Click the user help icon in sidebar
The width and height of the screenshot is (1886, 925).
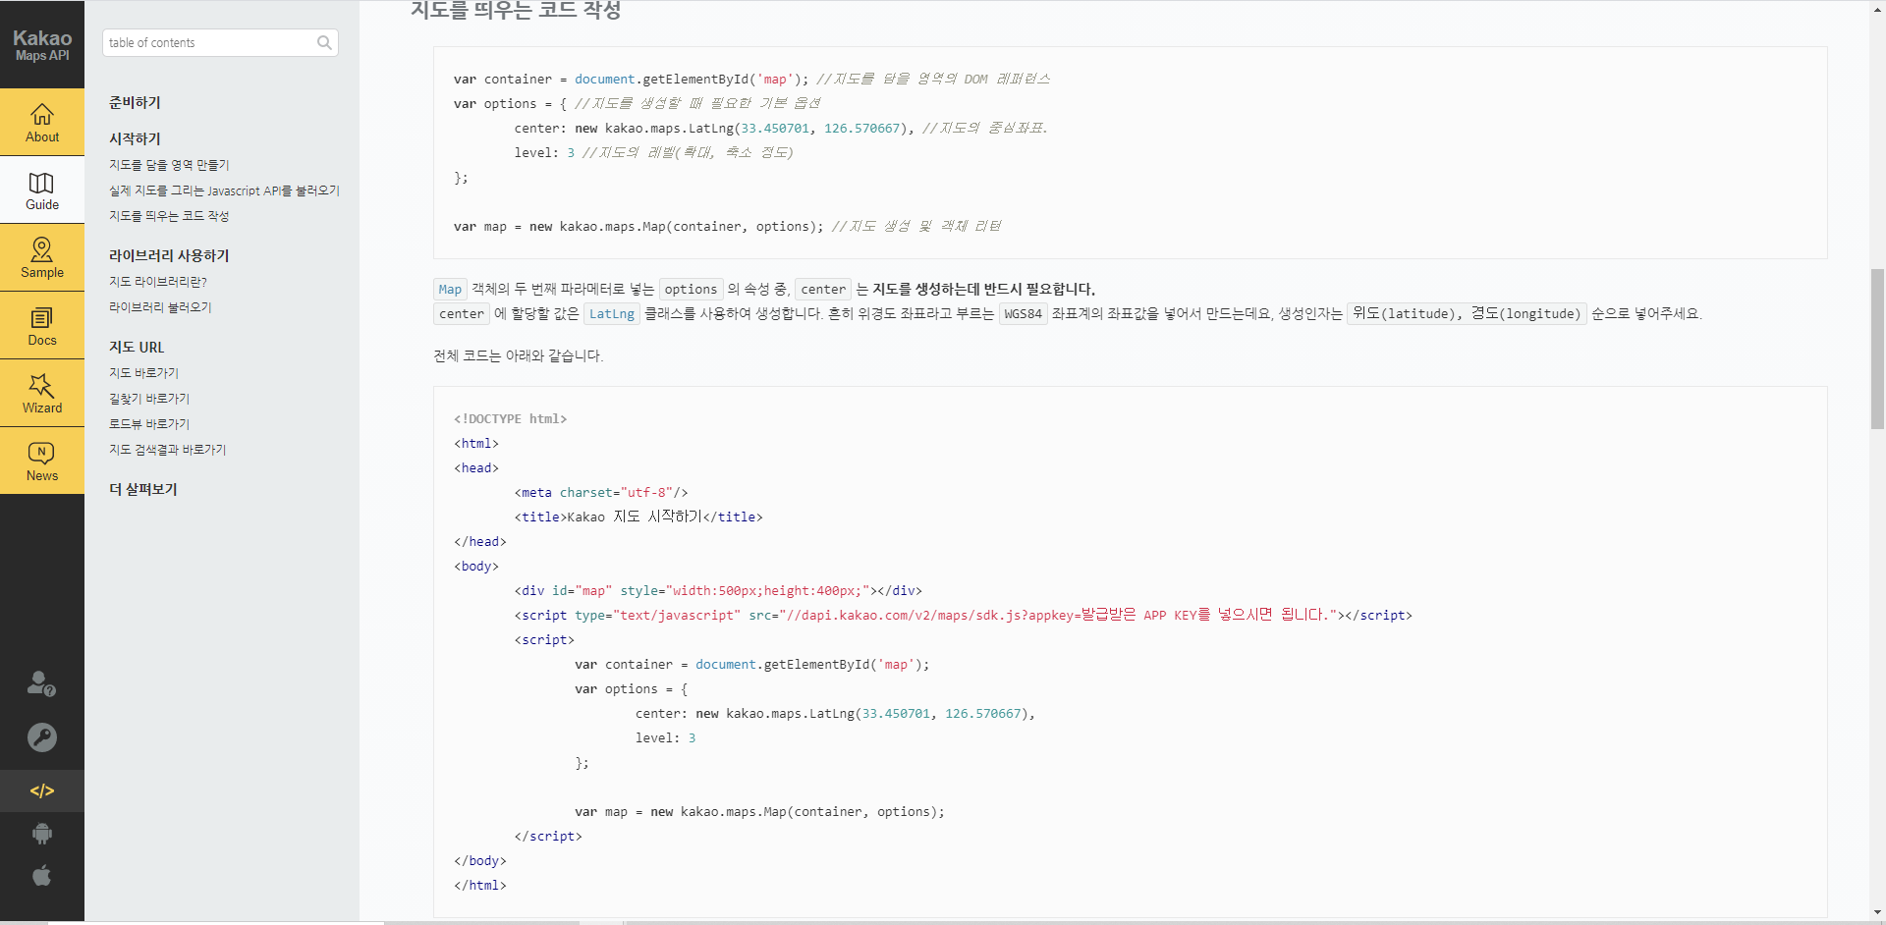41,683
